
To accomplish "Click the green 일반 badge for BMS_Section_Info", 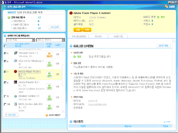I will 49,107.
